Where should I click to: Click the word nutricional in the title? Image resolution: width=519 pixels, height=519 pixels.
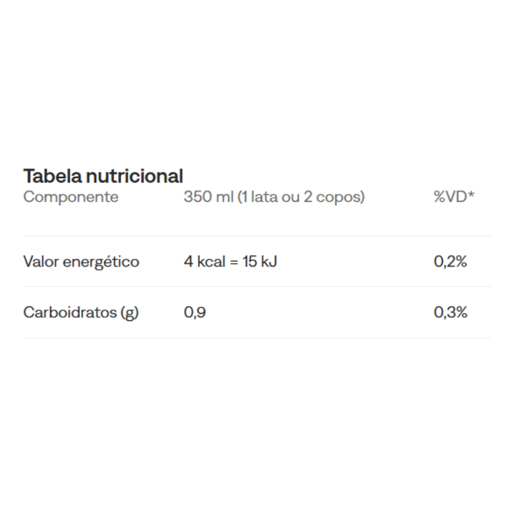click(135, 176)
